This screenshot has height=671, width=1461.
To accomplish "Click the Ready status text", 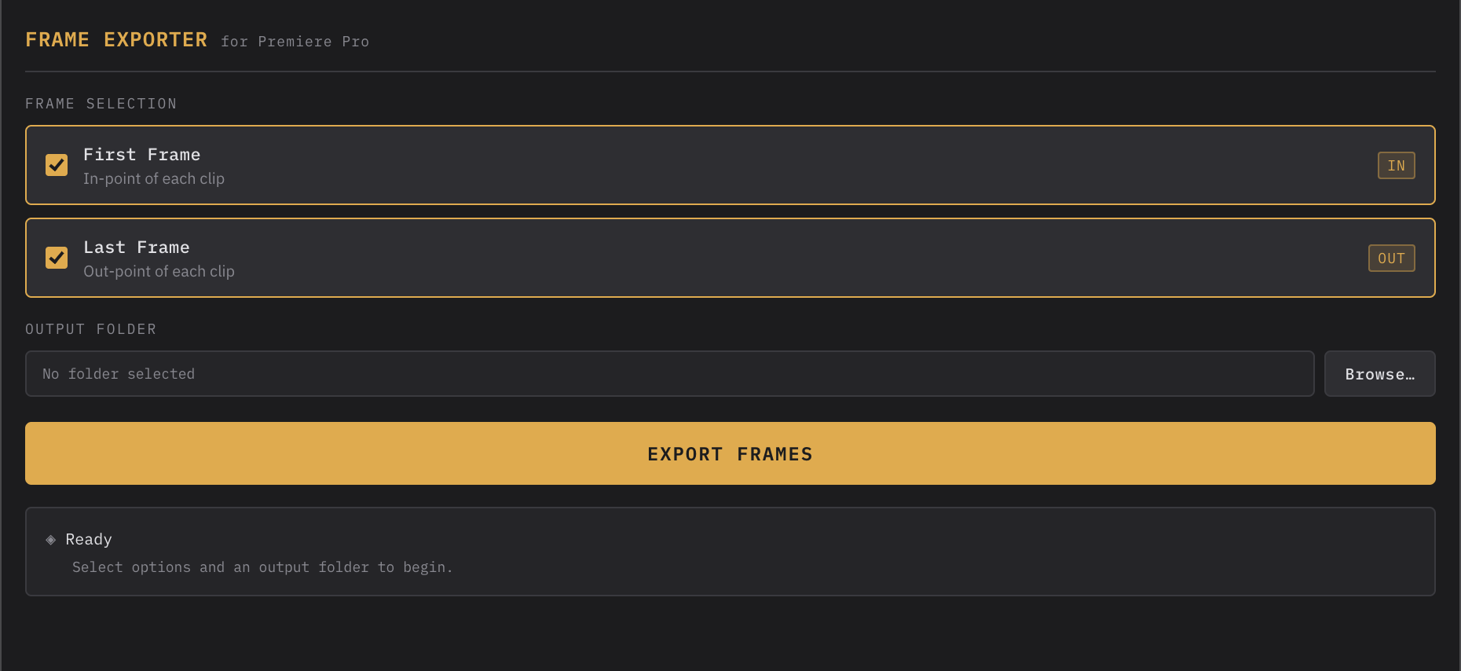I will pyautogui.click(x=89, y=539).
